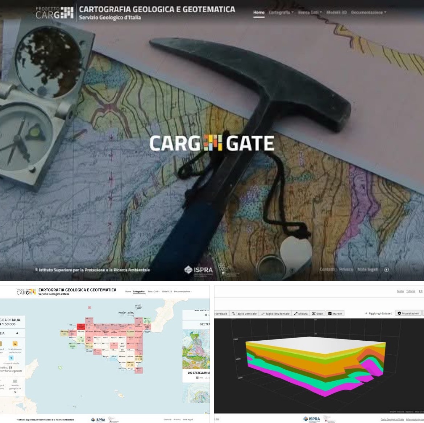
Task: Click the ISPRA logo in the Sicily map page footer
Action: (98, 420)
